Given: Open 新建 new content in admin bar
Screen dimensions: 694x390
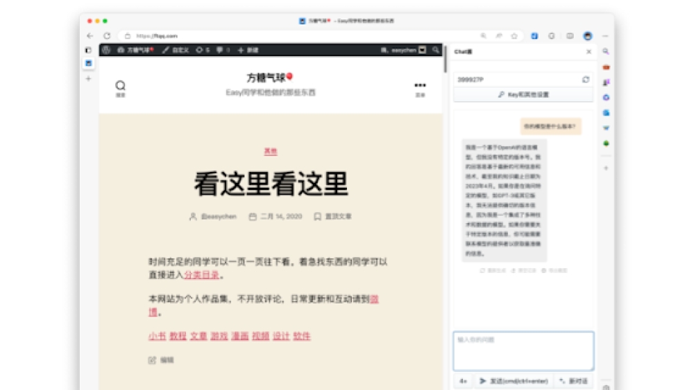Looking at the screenshot, I should [x=248, y=50].
